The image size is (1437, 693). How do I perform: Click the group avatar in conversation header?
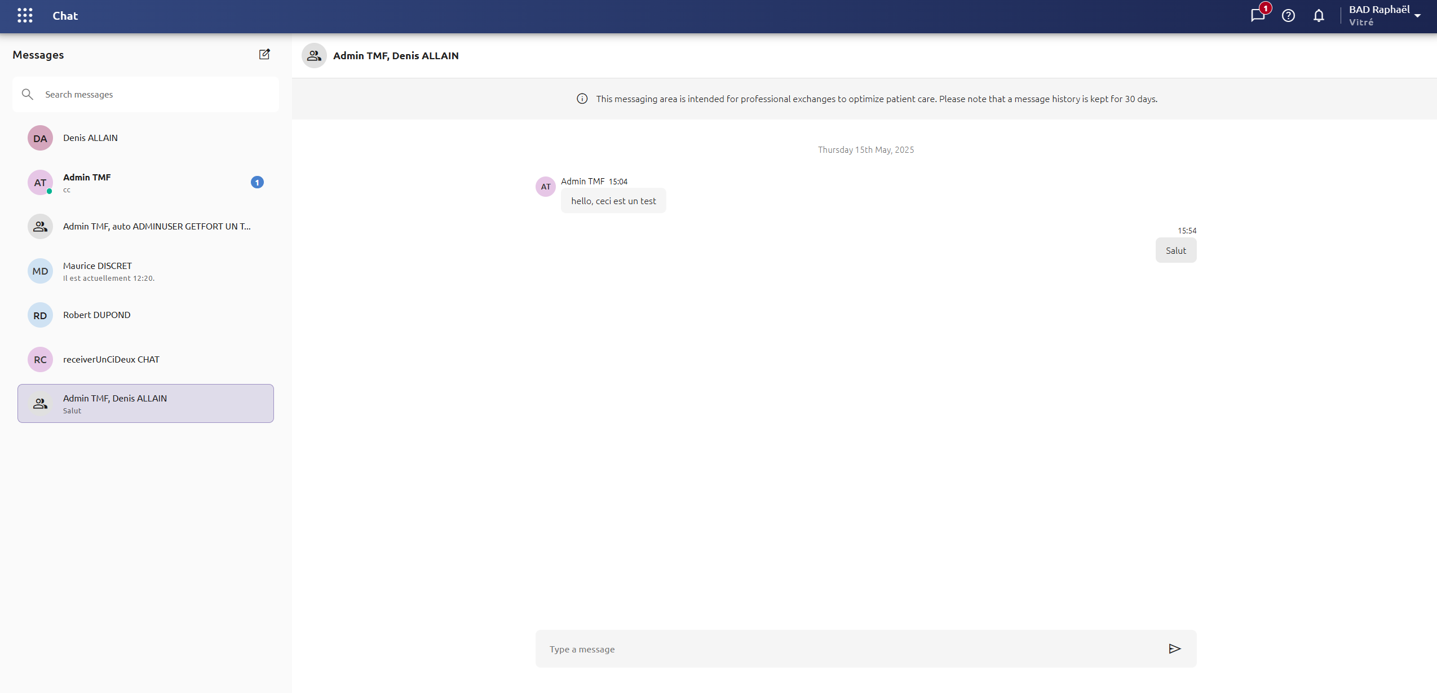coord(314,55)
